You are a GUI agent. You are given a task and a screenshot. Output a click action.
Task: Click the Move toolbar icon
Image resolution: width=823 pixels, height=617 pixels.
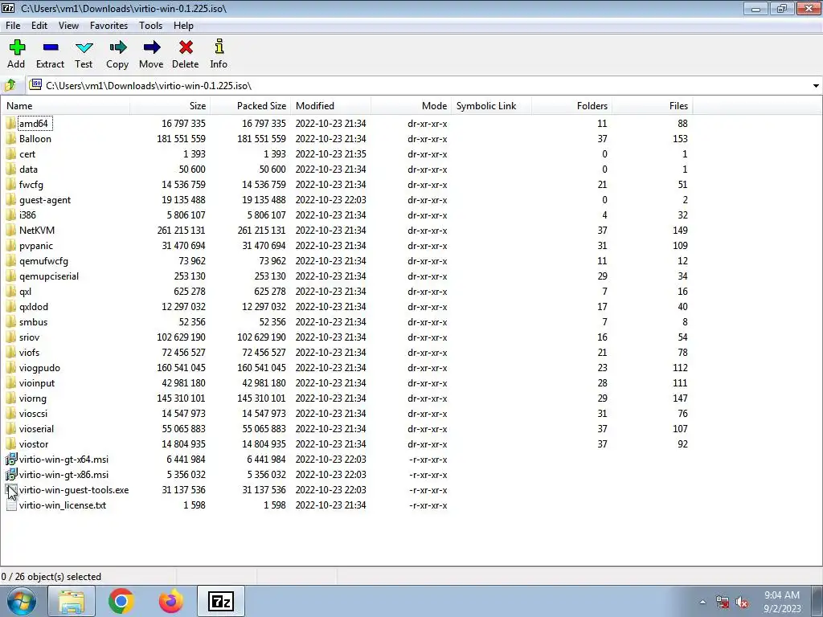152,47
